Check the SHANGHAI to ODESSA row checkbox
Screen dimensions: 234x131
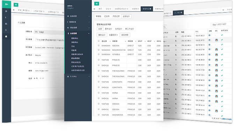click(98, 45)
